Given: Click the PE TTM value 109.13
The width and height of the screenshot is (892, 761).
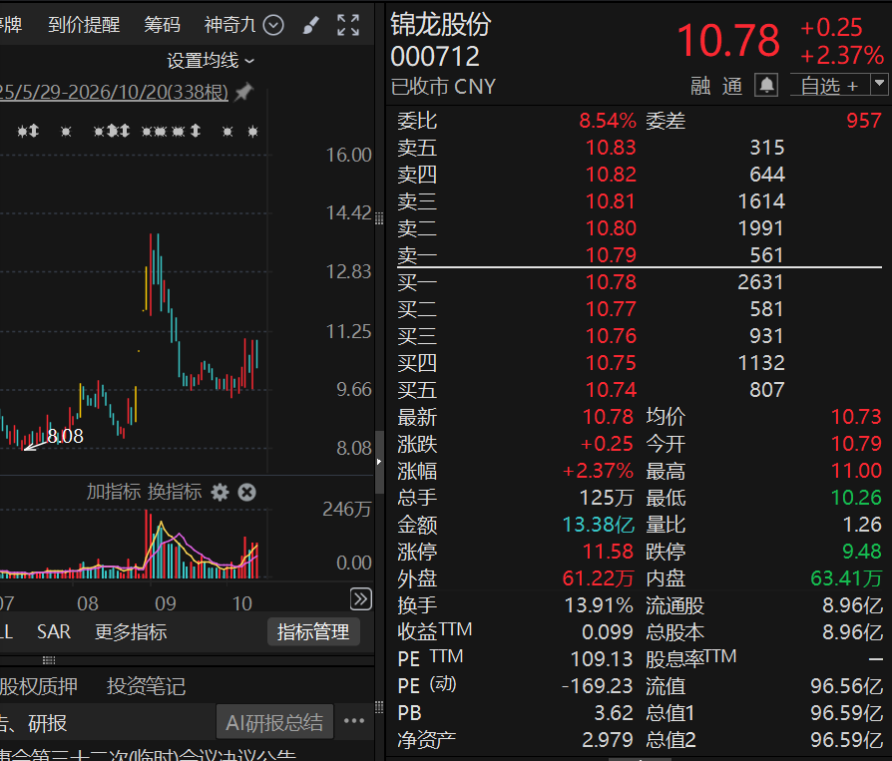Looking at the screenshot, I should pos(602,659).
